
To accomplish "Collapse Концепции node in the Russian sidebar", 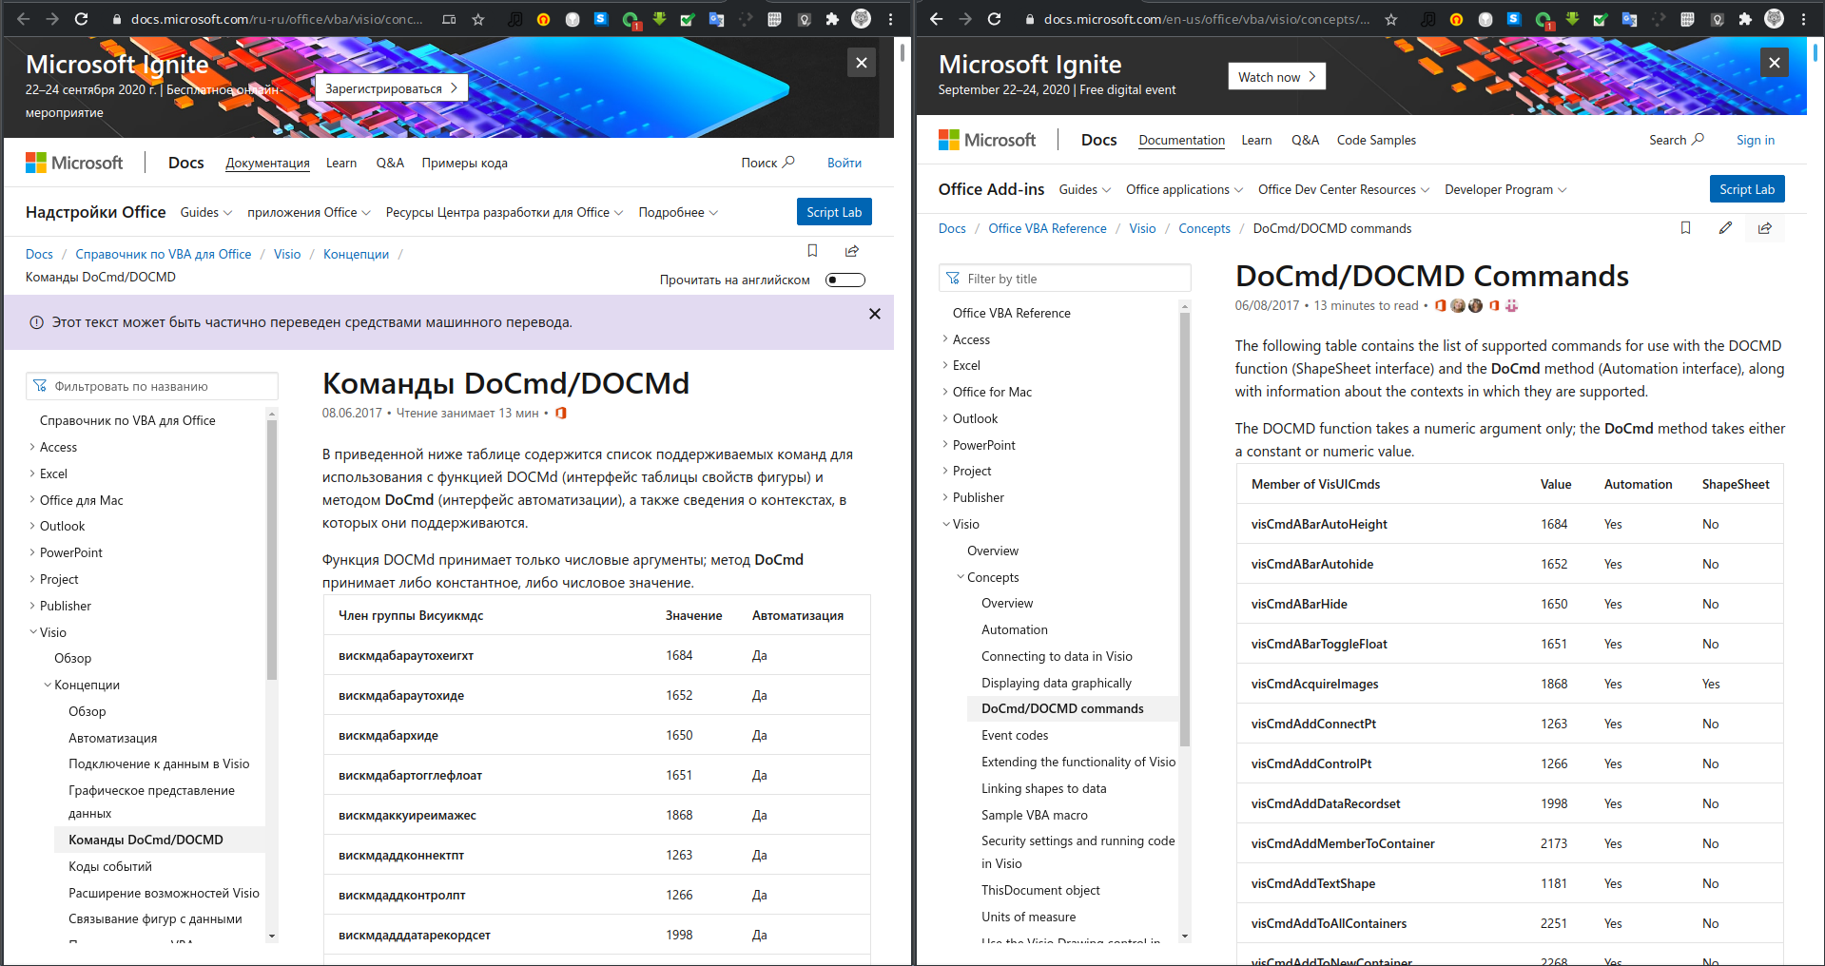I will coord(48,685).
